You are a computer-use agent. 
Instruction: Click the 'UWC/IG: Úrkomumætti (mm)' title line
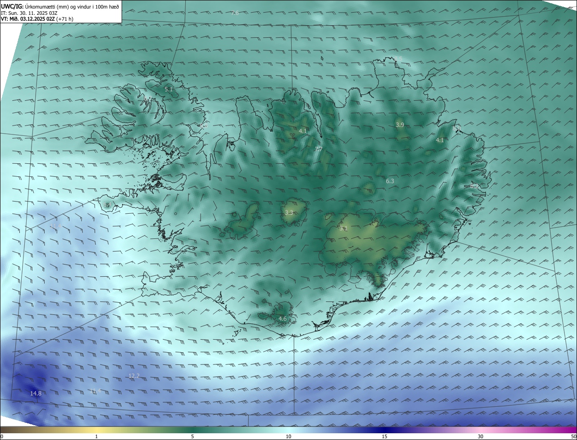click(60, 6)
